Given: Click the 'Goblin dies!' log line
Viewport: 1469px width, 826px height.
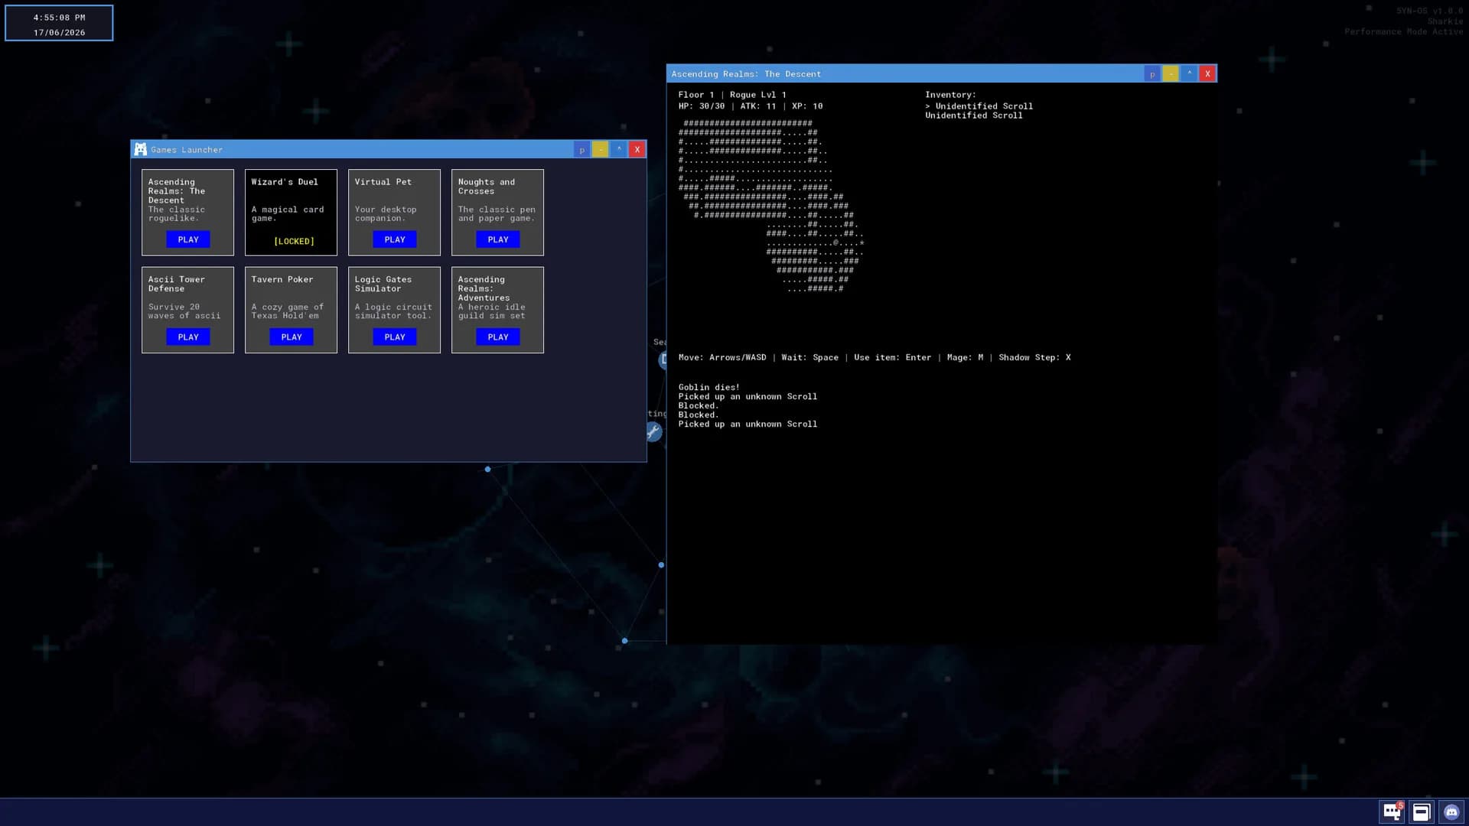Looking at the screenshot, I should pos(708,387).
